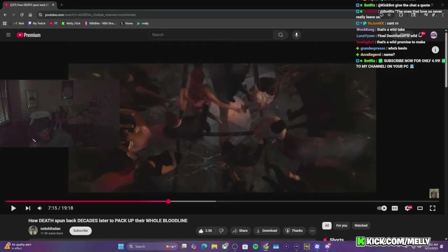Image resolution: width=448 pixels, height=252 pixels.
Task: Select the For you filter chip
Action: pos(342,225)
